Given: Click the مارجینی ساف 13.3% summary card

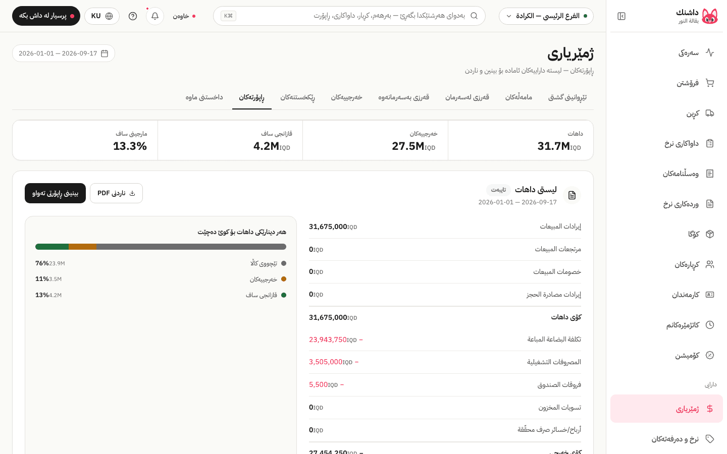Looking at the screenshot, I should pos(85,140).
